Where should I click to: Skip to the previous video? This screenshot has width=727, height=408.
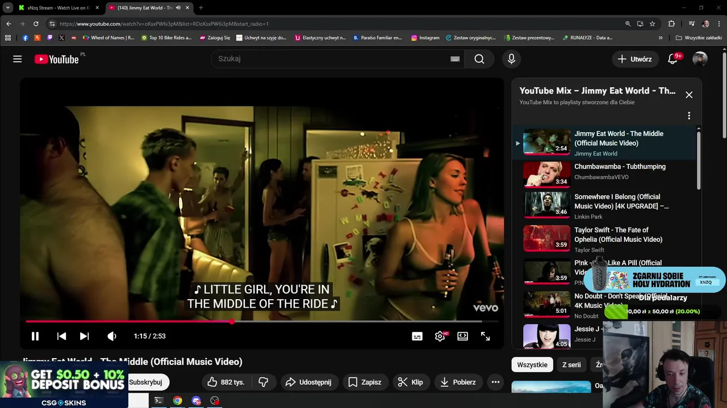(x=61, y=336)
